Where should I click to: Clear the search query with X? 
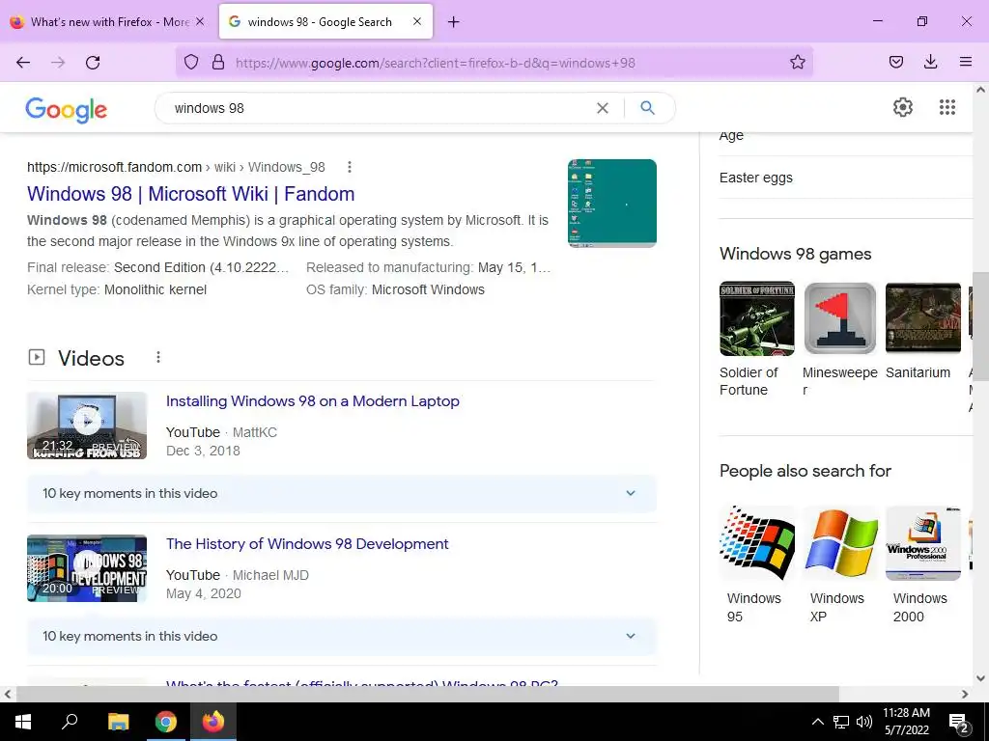tap(603, 108)
